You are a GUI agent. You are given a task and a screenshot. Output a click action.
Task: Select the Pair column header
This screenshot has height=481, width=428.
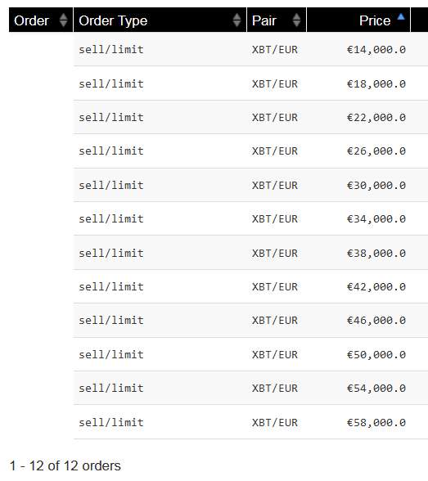pyautogui.click(x=277, y=20)
